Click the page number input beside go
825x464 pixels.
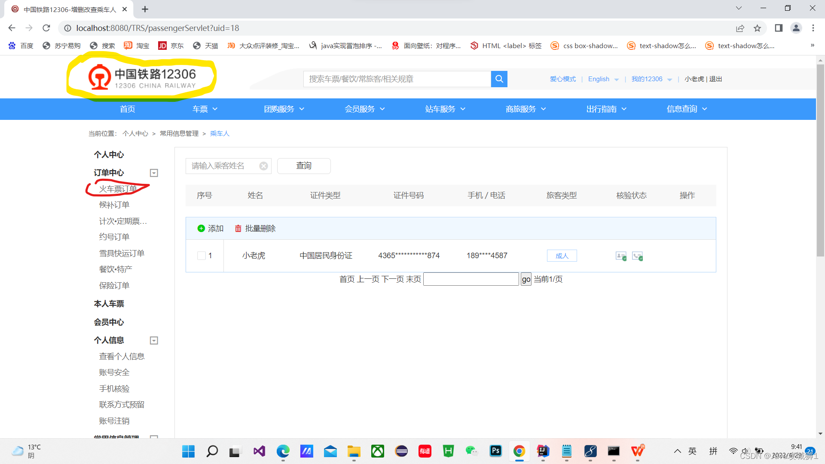471,279
